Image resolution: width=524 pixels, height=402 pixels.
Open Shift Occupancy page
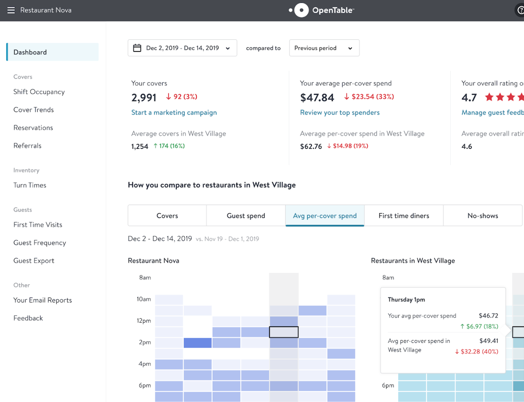coord(39,92)
